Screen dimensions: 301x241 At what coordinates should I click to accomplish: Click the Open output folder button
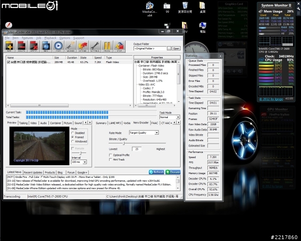click(176, 48)
